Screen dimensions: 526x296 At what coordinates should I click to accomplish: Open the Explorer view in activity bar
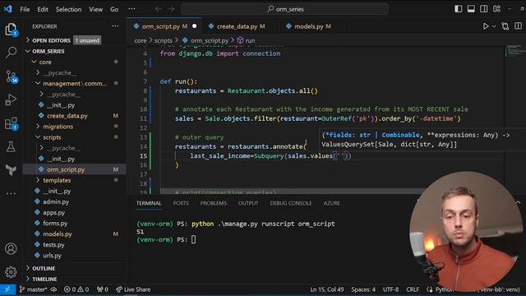11,30
